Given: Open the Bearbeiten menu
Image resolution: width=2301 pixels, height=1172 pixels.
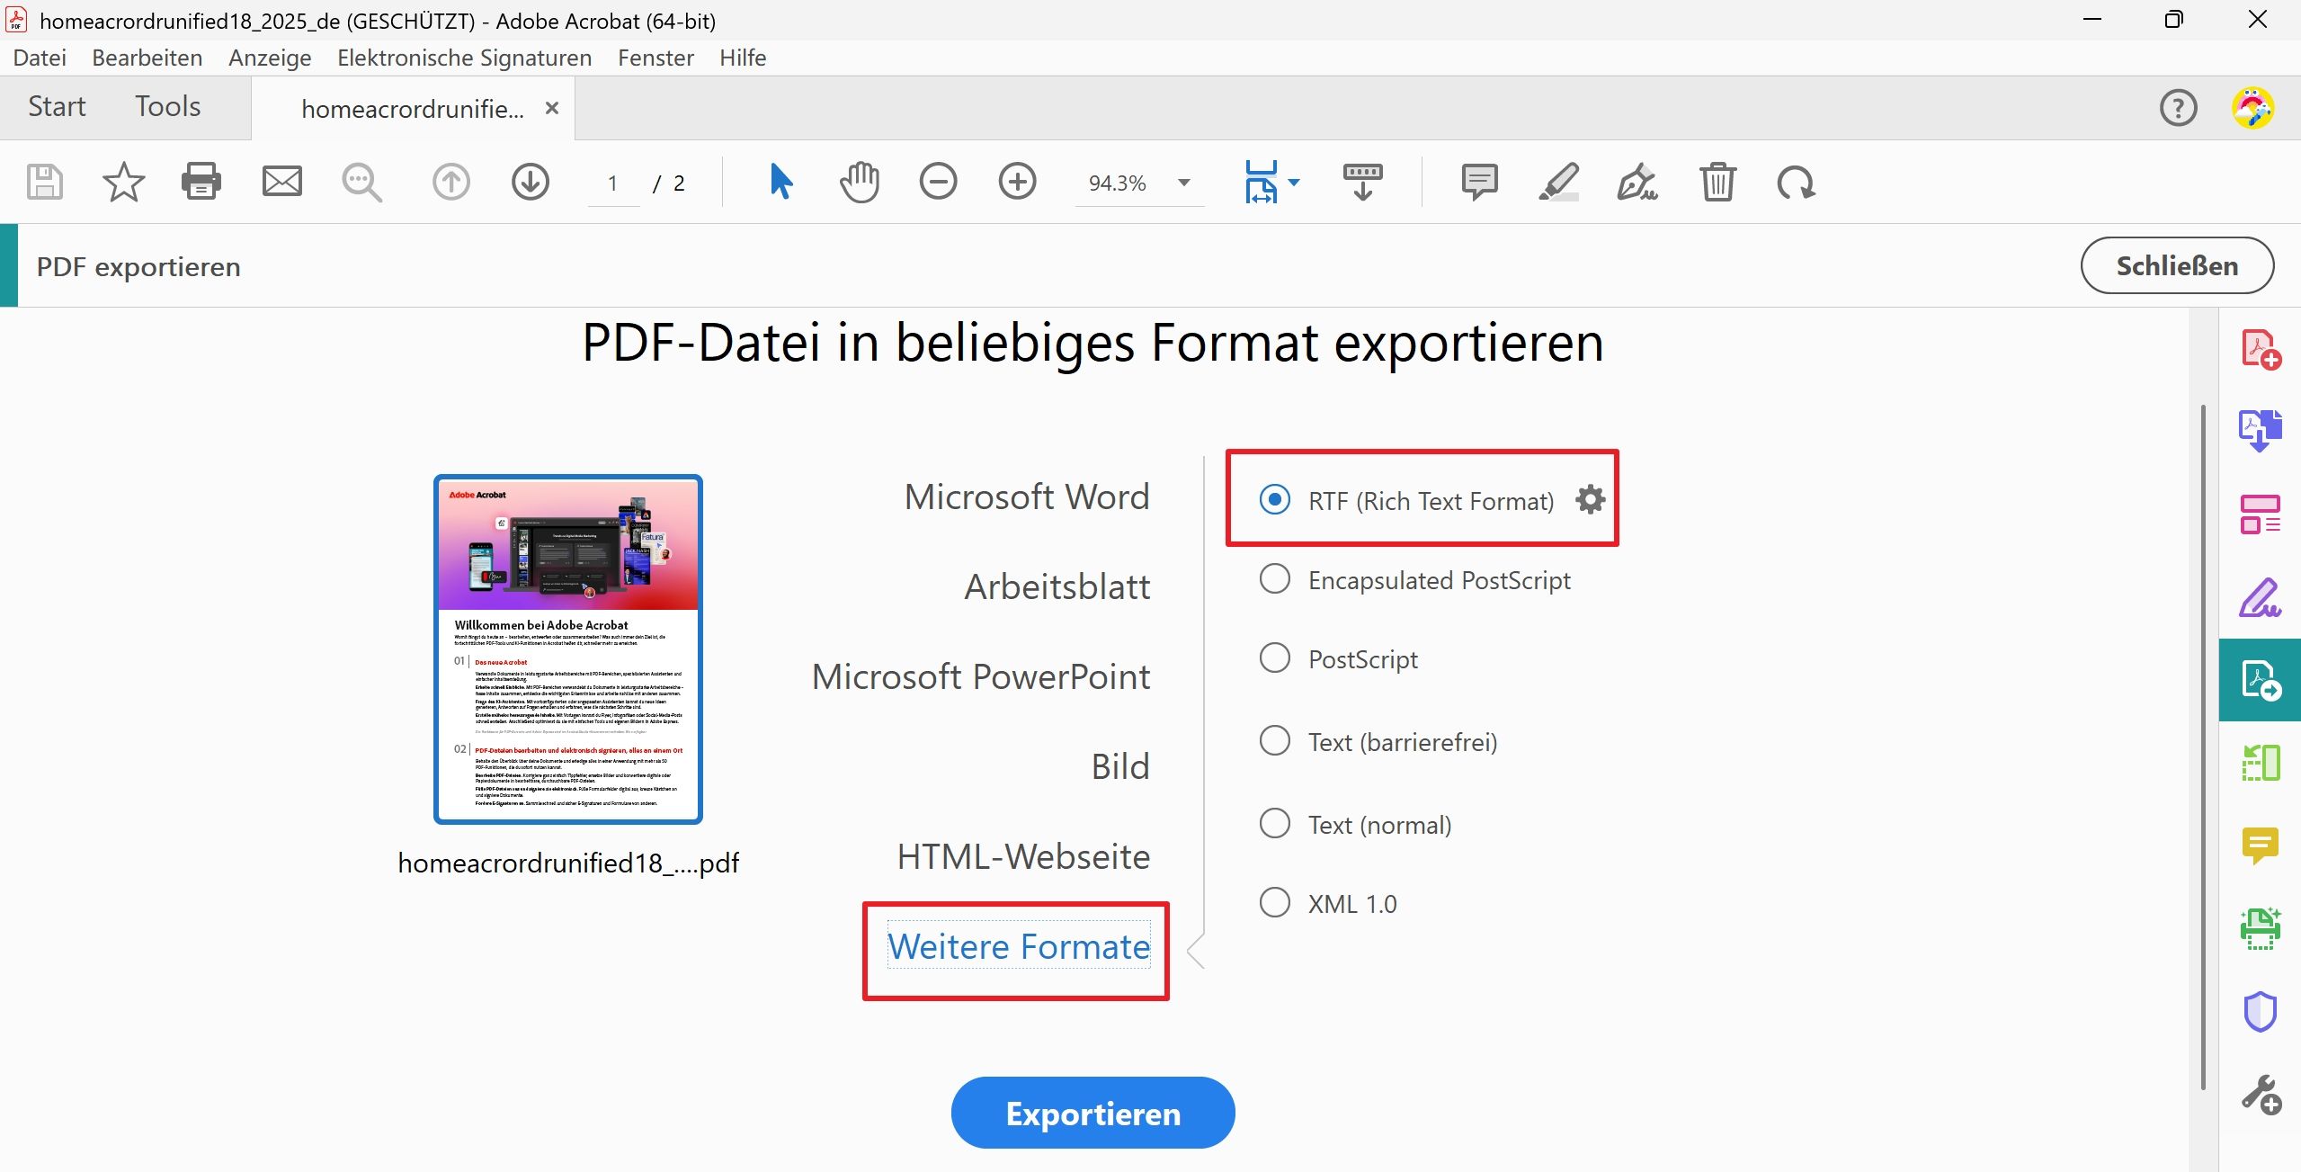Looking at the screenshot, I should pyautogui.click(x=147, y=58).
